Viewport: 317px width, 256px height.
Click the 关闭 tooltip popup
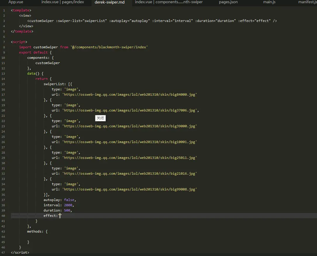coord(100,118)
